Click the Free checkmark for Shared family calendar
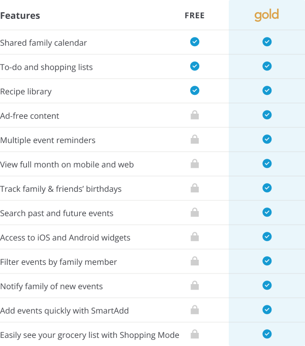The height and width of the screenshot is (346, 305). click(x=195, y=42)
